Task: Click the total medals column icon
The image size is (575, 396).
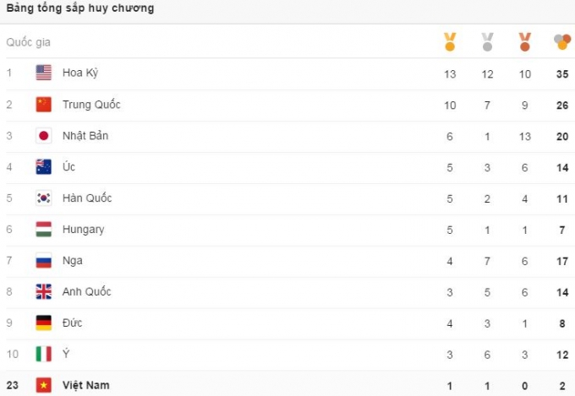Action: click(x=561, y=41)
